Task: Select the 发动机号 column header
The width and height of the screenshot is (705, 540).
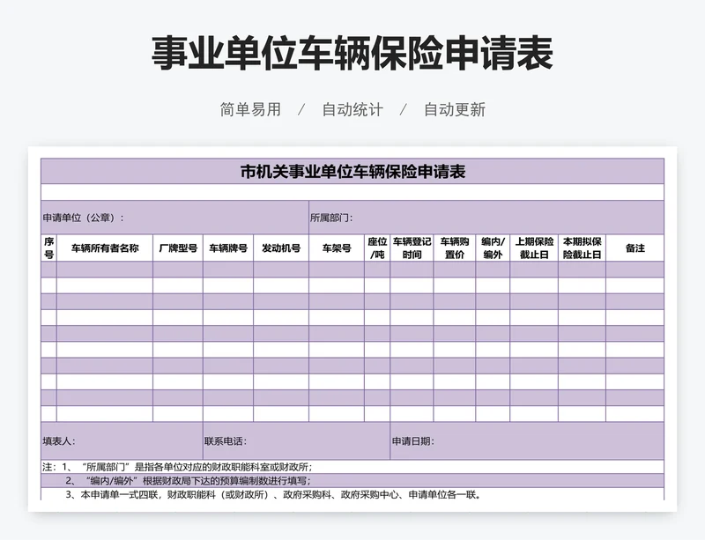Action: [281, 248]
